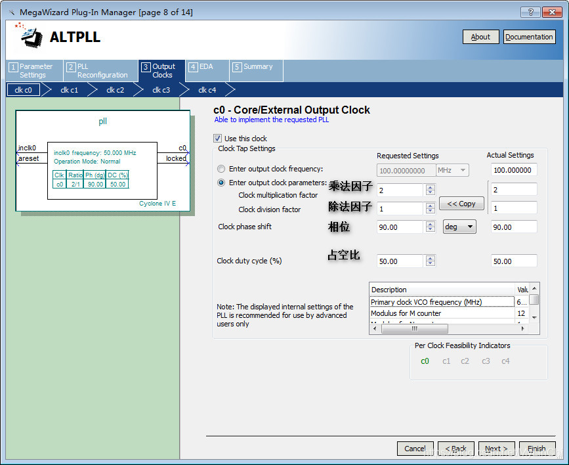Click the actual phase shift 90.00 field

[x=514, y=227]
